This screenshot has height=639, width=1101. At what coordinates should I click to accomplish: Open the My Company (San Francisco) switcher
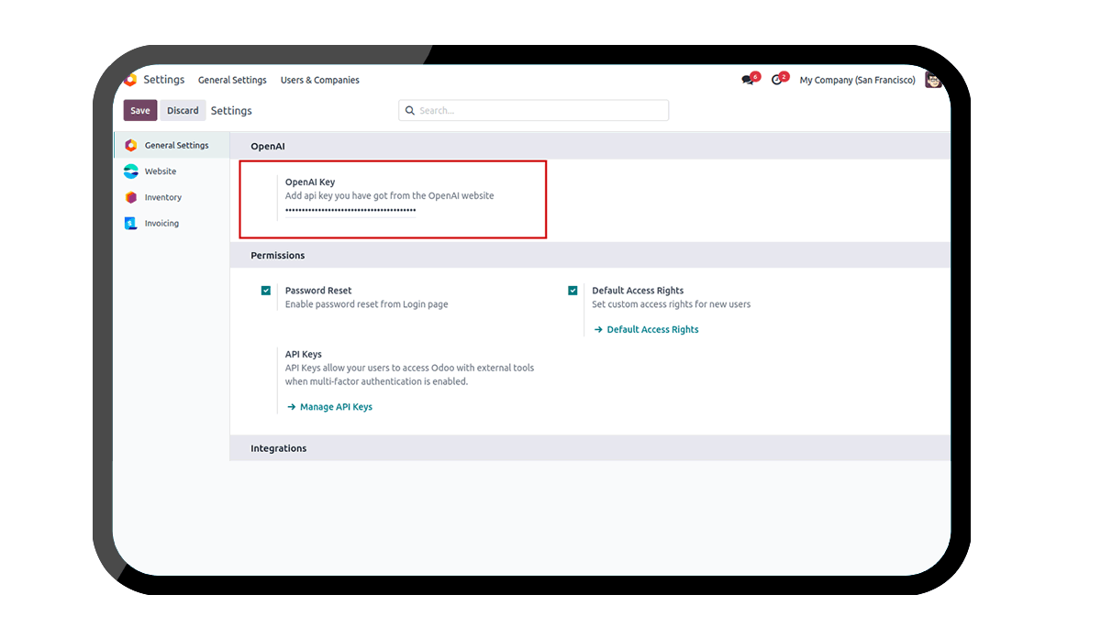point(857,80)
